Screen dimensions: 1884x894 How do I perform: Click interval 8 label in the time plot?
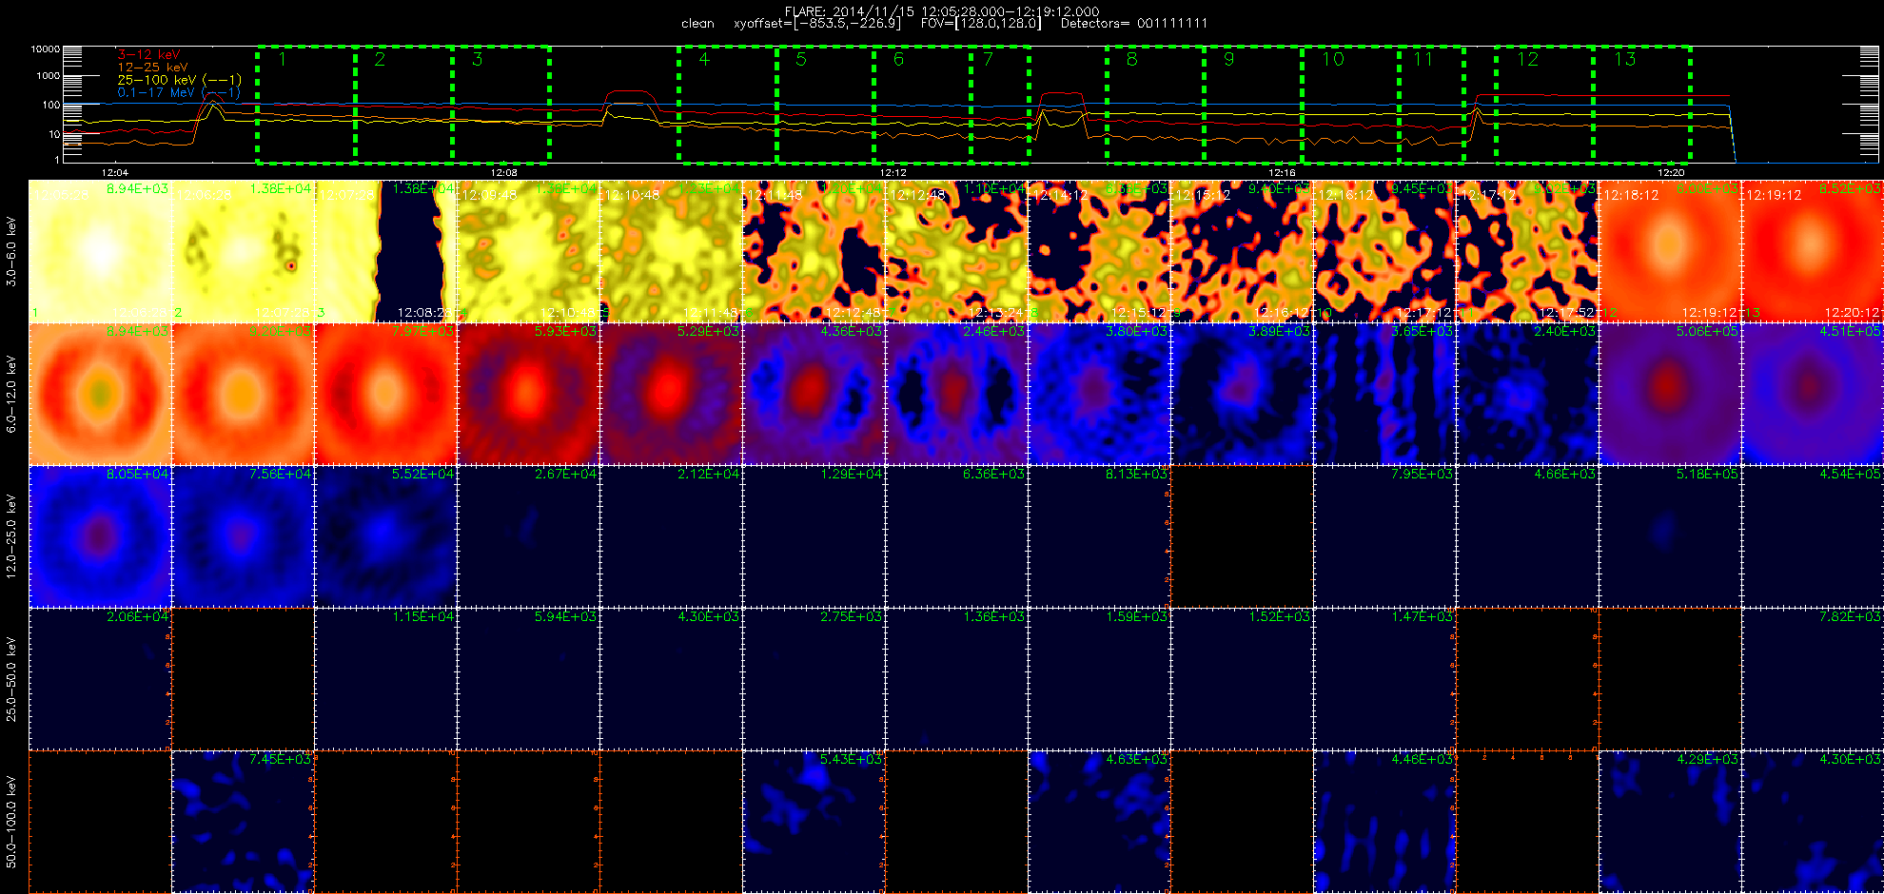coord(1131,59)
